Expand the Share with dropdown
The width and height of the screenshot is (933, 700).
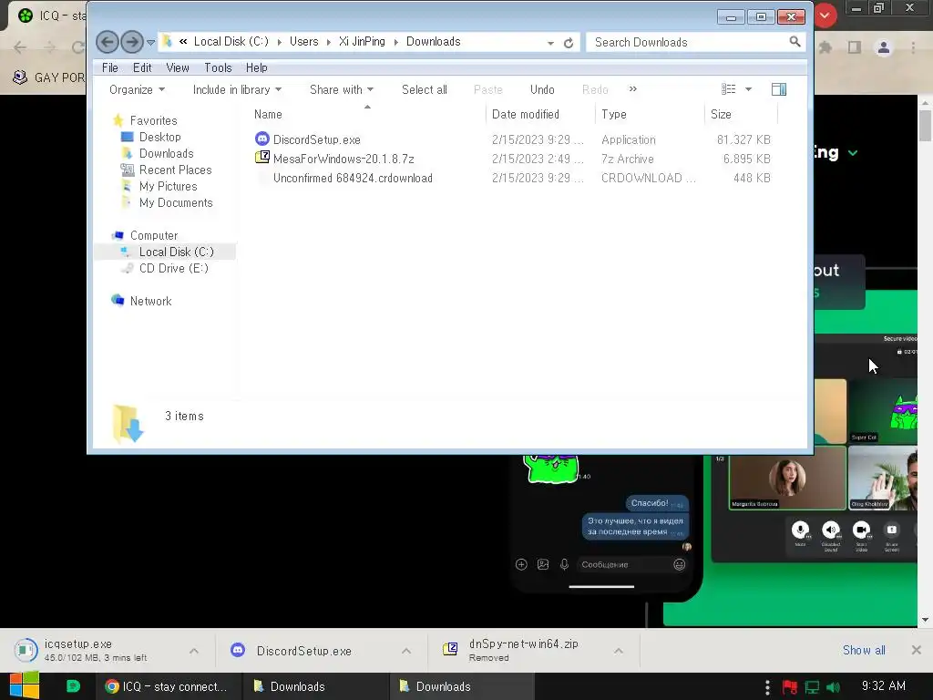coord(342,90)
